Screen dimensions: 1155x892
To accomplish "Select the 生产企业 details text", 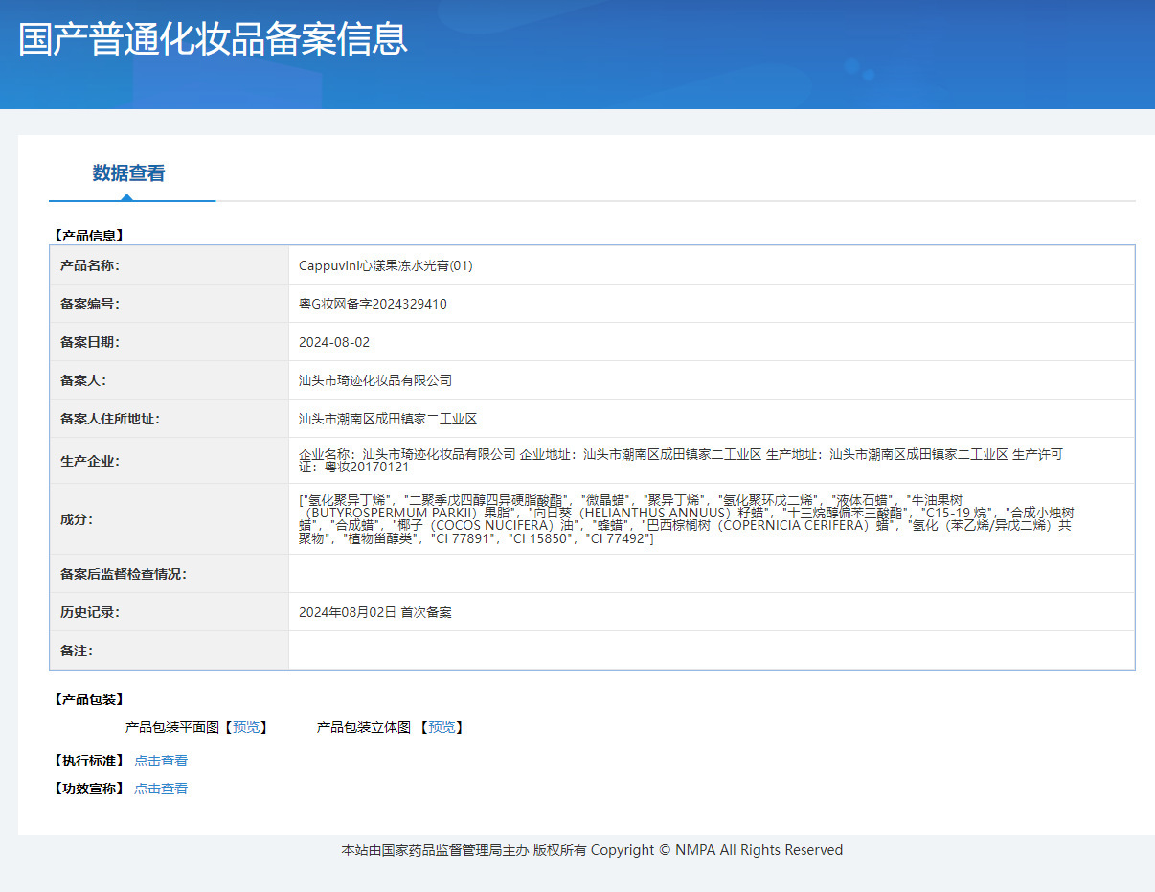I will click(x=681, y=461).
